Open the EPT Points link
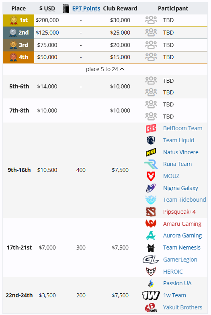This screenshot has width=211, height=315. (x=86, y=8)
